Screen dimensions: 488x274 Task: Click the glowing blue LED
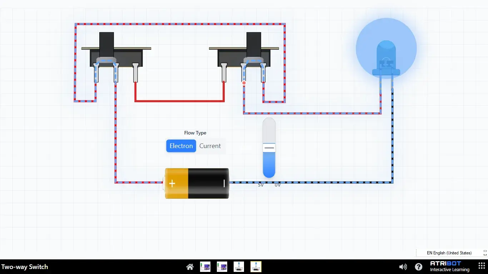(386, 58)
